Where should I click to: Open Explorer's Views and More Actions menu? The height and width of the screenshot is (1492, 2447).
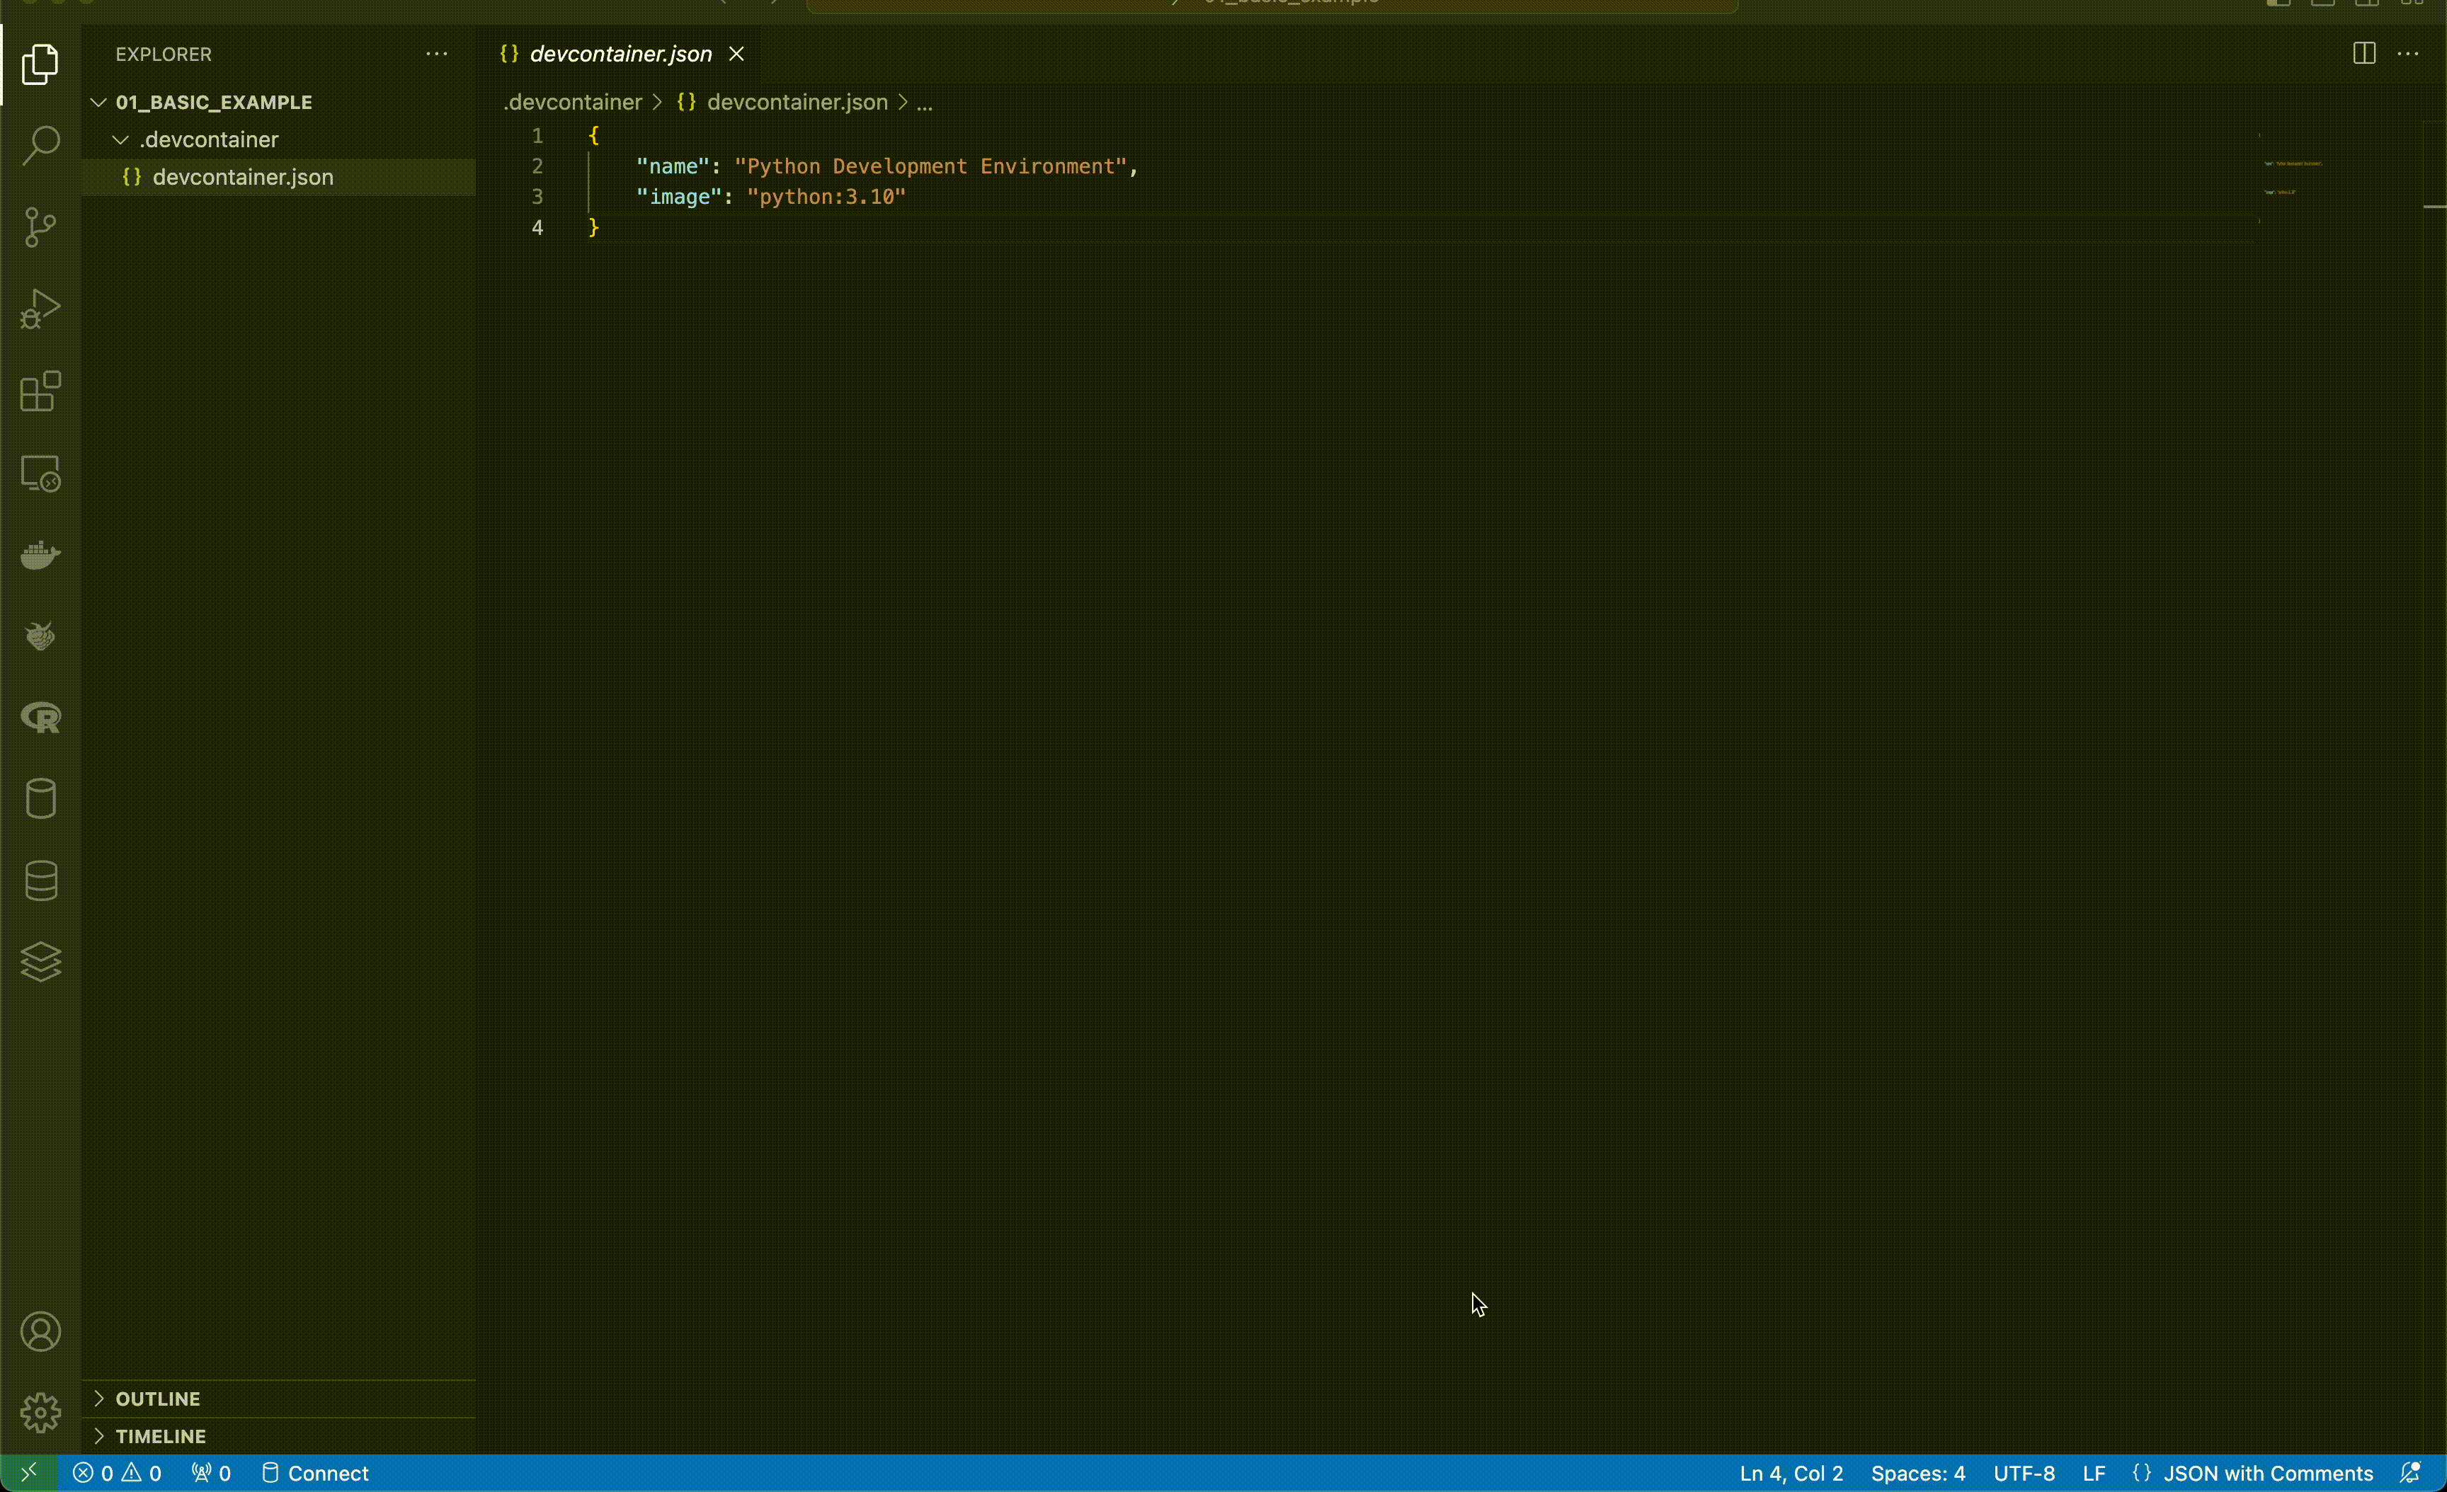pos(437,54)
